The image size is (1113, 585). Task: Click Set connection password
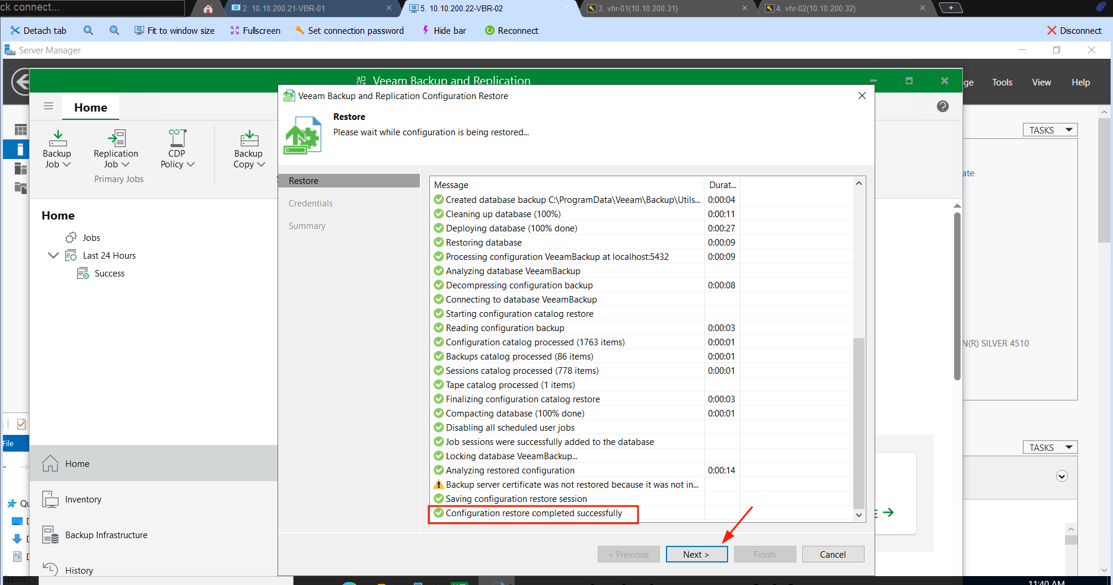click(349, 30)
